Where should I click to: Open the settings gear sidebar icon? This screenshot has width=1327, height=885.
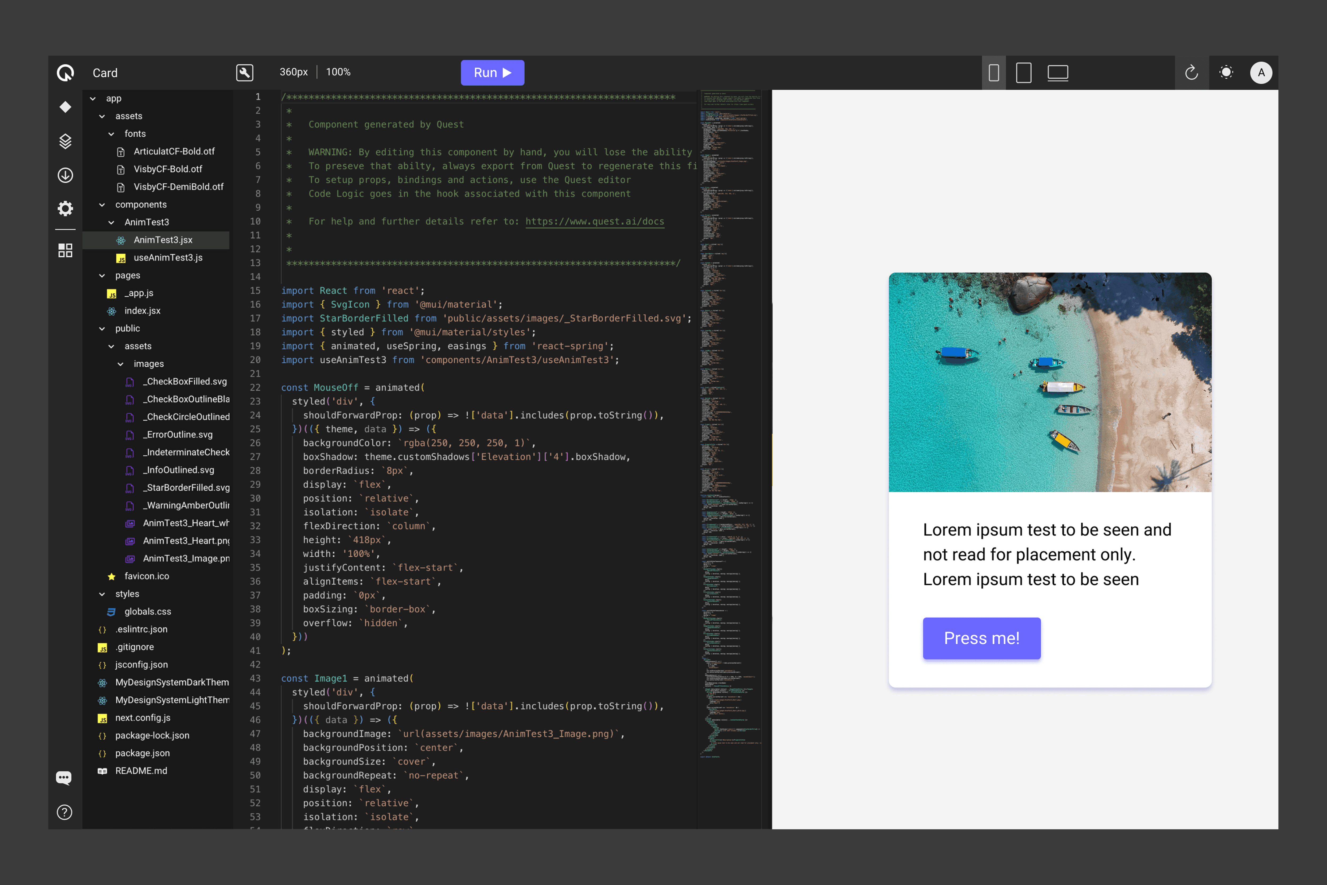(x=66, y=209)
